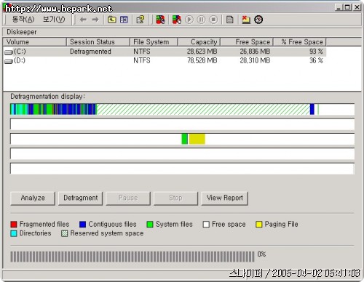This screenshot has width=364, height=282.
Task: Click the view report document icon
Action: tap(229, 20)
